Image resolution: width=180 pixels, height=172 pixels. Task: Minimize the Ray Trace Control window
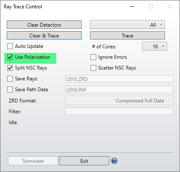[x=132, y=6]
